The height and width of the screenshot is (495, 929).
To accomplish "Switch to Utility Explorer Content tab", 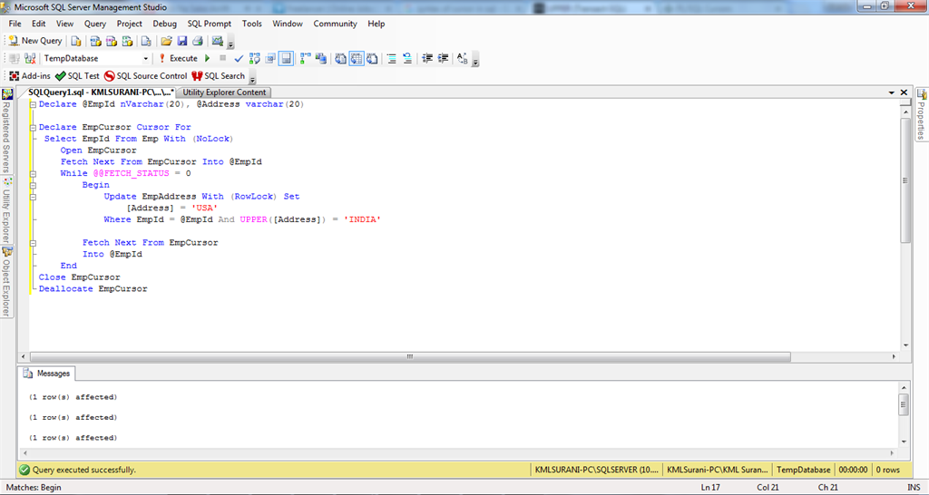I will coord(224,92).
